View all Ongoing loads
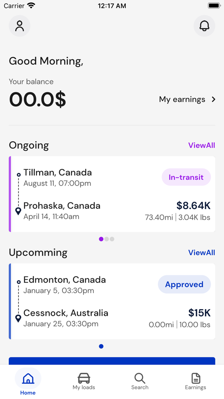Screen dimensions: 224x399 pos(202,145)
